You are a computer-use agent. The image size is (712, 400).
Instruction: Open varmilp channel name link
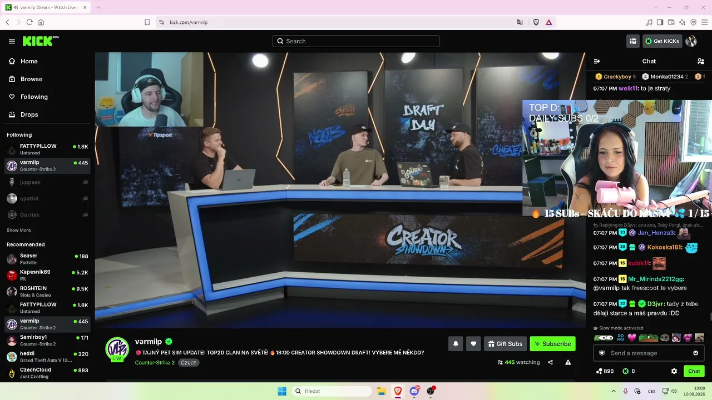click(149, 342)
